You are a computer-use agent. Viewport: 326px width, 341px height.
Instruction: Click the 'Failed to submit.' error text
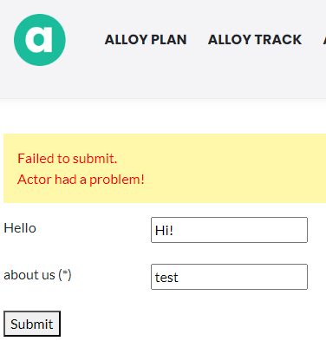(x=68, y=159)
